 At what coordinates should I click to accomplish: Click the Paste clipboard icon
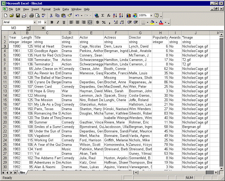pos(63,15)
